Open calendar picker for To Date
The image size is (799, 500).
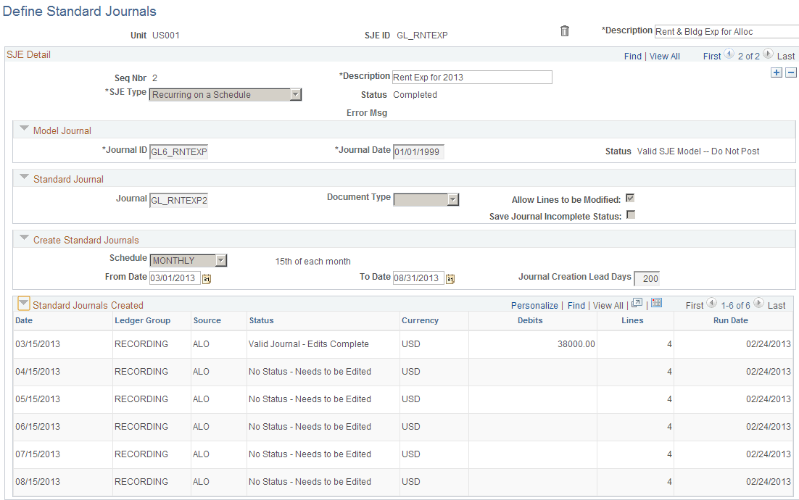(450, 278)
